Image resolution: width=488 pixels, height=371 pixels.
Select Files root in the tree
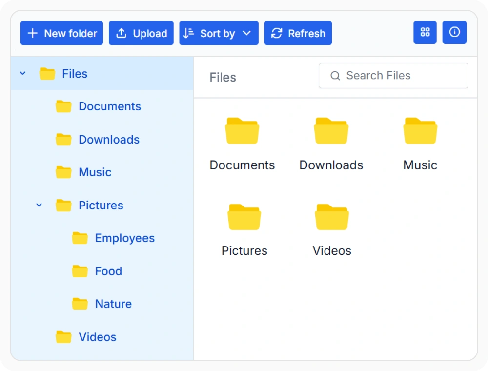102,73
